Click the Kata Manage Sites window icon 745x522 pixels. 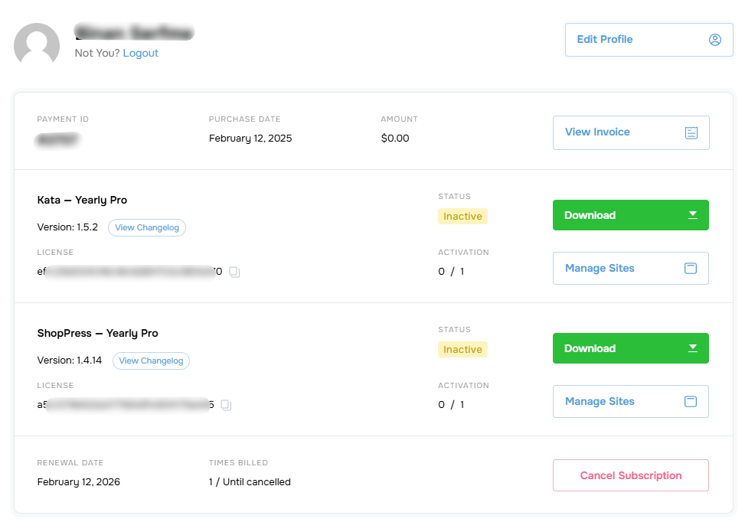pos(691,269)
